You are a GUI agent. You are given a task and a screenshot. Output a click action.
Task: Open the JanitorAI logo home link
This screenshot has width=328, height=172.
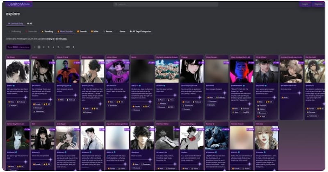[19, 4]
